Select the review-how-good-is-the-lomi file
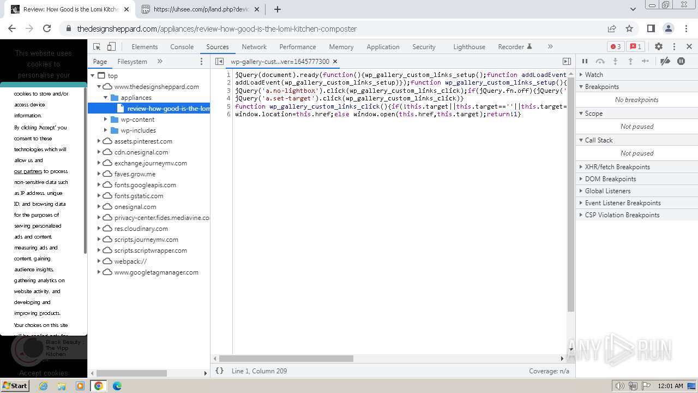Viewport: 698px width, 393px height. (149, 109)
